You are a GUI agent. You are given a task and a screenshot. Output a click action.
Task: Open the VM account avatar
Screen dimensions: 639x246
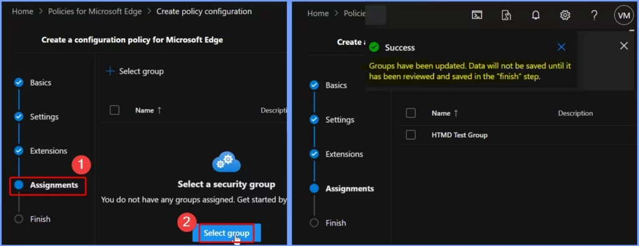(623, 15)
